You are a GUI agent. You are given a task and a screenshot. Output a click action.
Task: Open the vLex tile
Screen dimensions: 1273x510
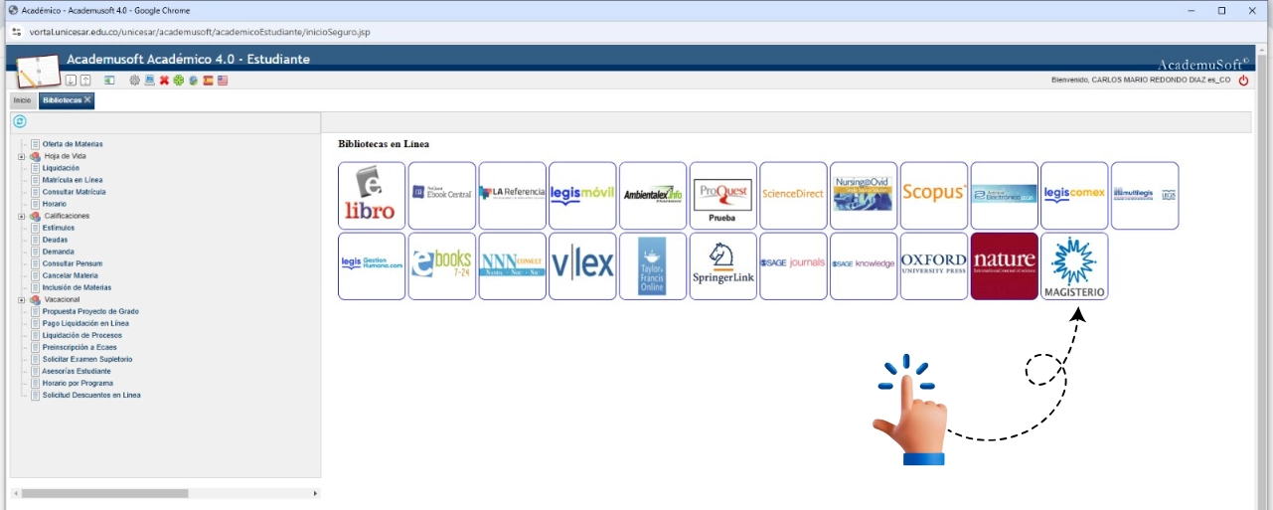tap(582, 265)
